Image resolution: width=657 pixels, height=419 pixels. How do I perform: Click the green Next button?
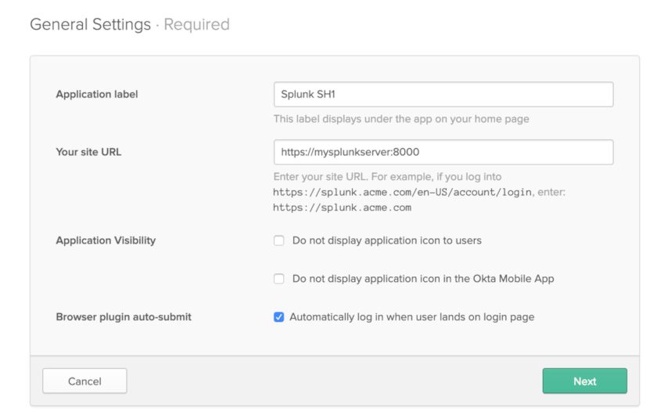584,381
